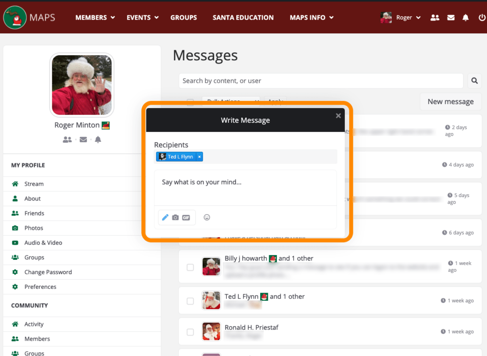487x356 pixels.
Task: Open the Roger user dropdown
Action: (x=408, y=18)
